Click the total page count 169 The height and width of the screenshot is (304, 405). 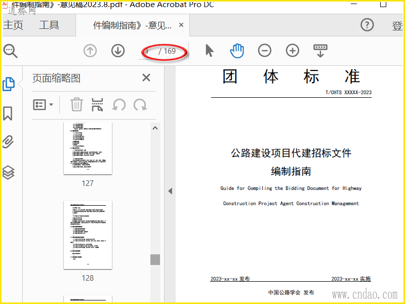coord(170,51)
